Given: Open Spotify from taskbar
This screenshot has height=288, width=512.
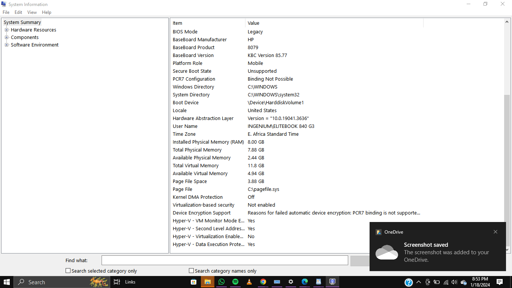Looking at the screenshot, I should [235, 282].
